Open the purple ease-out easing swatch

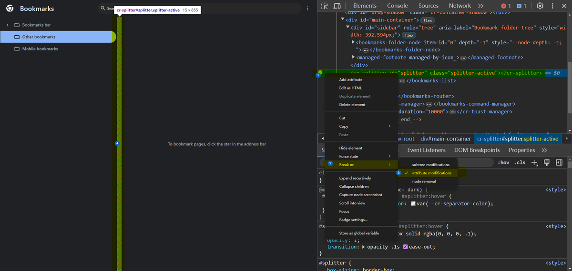pyautogui.click(x=406, y=247)
